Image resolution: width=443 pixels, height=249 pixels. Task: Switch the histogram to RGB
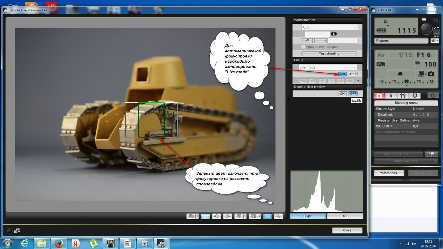pyautogui.click(x=345, y=216)
